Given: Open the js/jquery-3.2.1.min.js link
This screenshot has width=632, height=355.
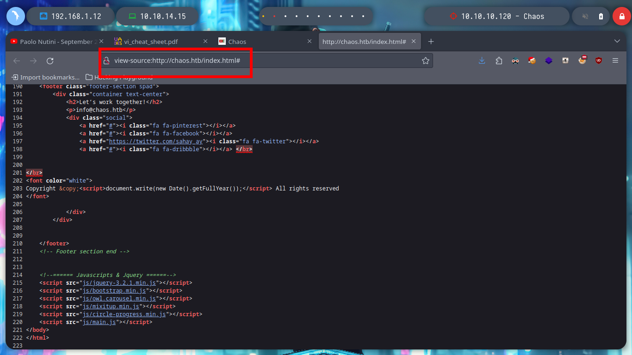Looking at the screenshot, I should [x=120, y=283].
